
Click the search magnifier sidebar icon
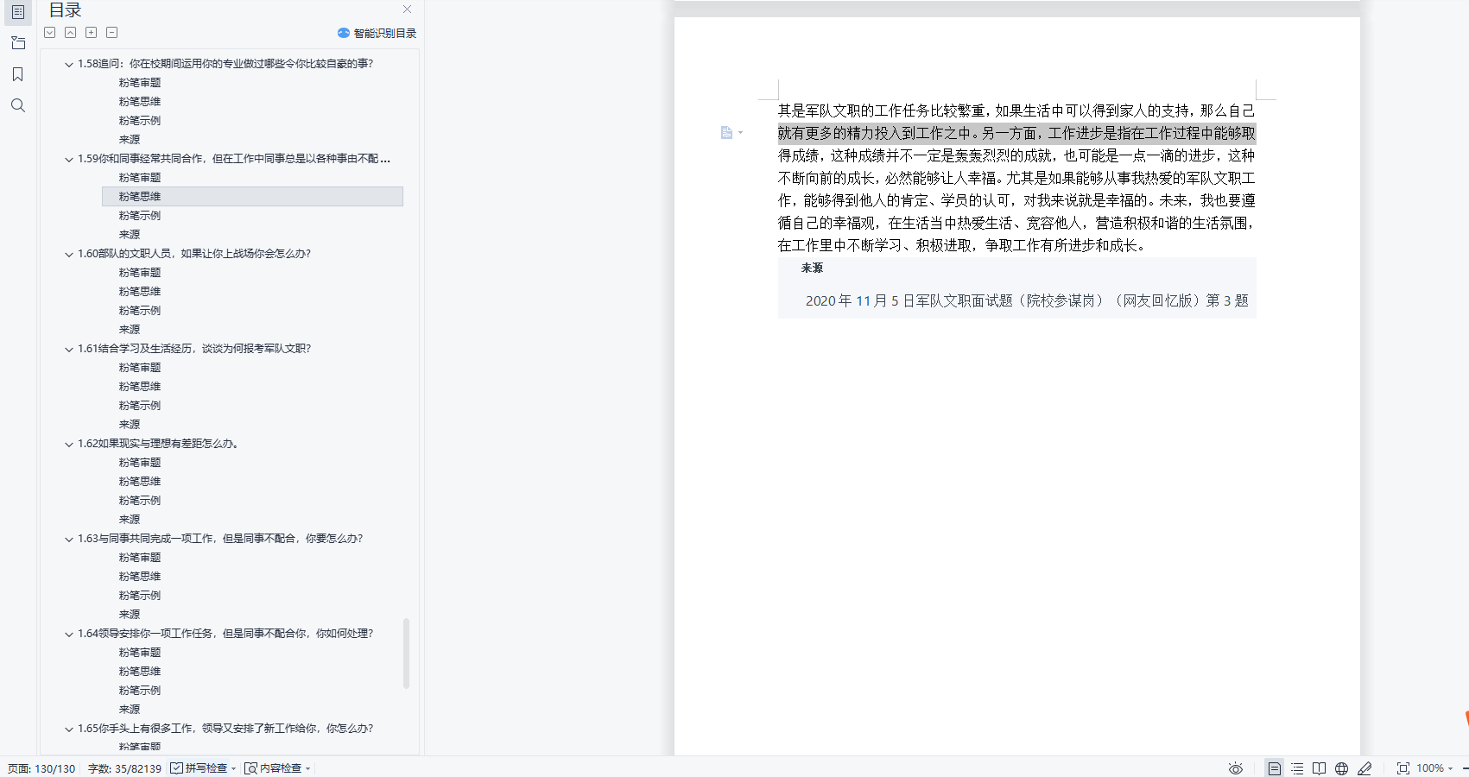(x=17, y=105)
